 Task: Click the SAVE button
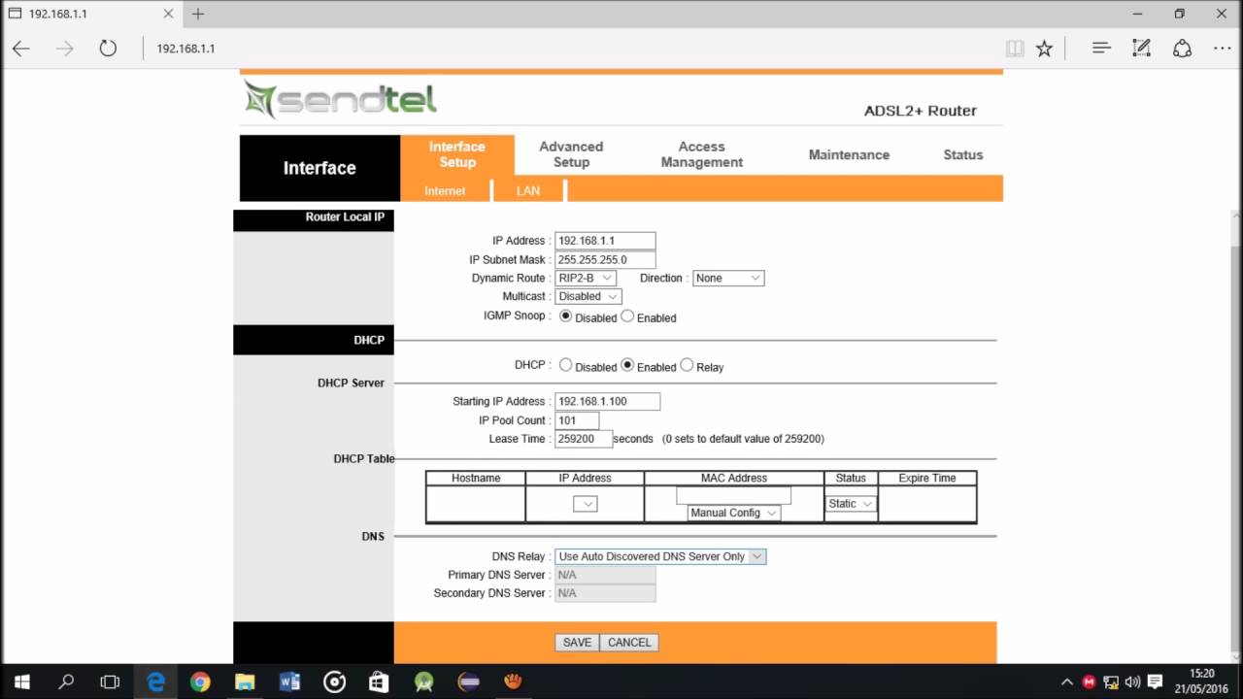pos(577,643)
